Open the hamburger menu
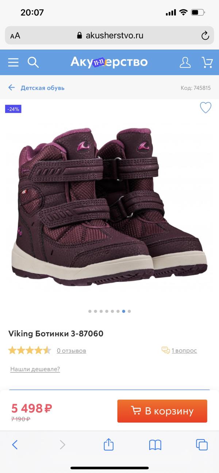 [x=13, y=63]
